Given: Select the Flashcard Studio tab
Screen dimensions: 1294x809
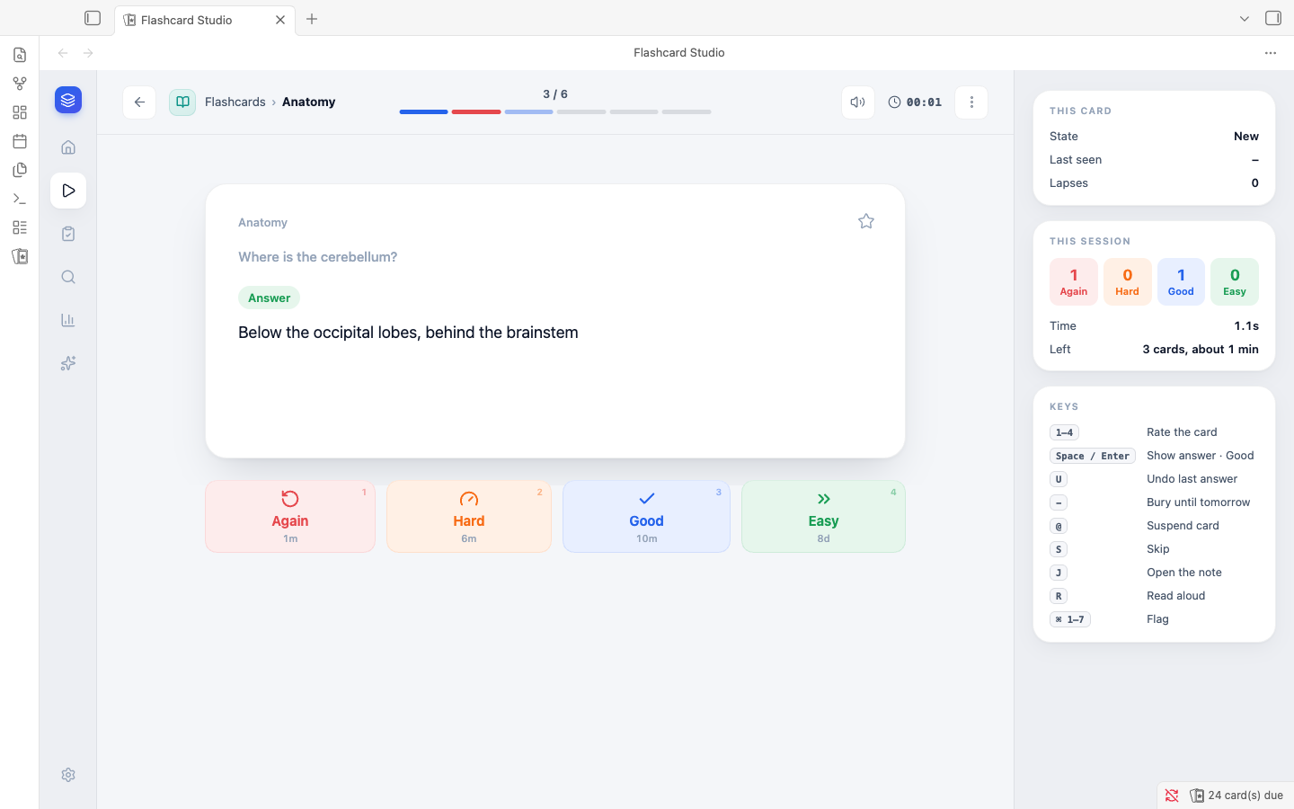Looking at the screenshot, I should pos(205,20).
